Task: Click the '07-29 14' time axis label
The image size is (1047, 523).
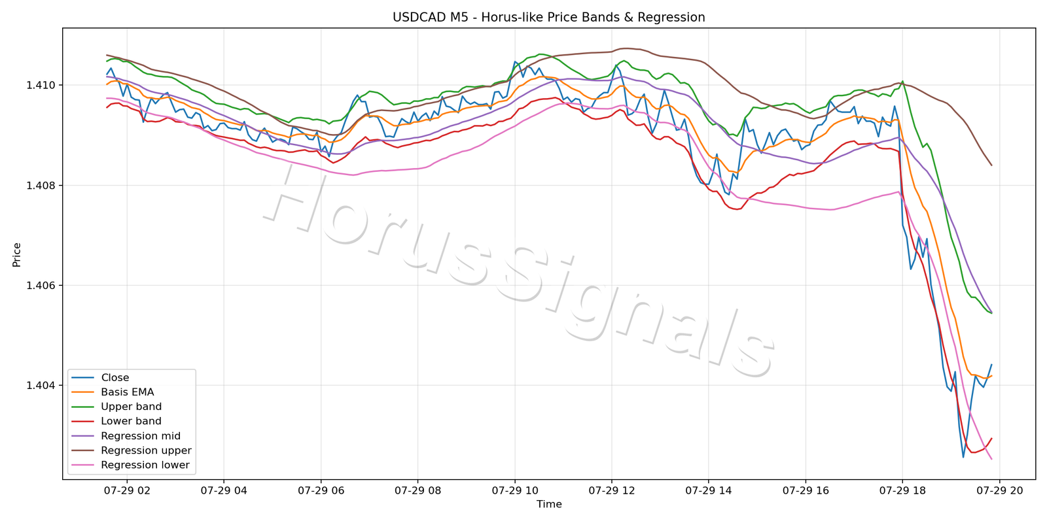Action: (708, 490)
